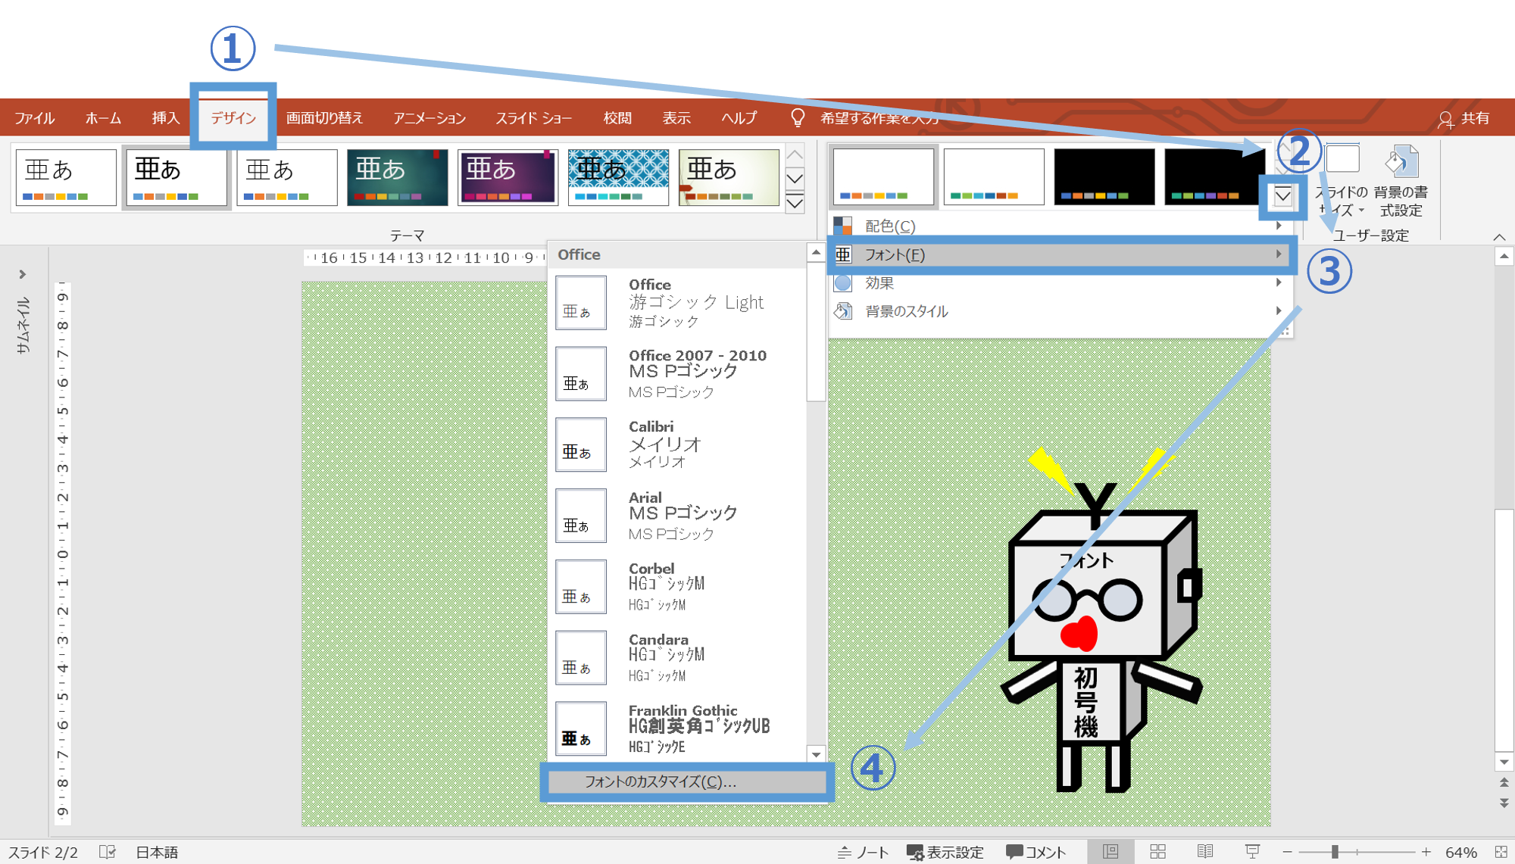1515x864 pixels.
Task: Start slideshow from status bar icon
Action: pos(1252,852)
